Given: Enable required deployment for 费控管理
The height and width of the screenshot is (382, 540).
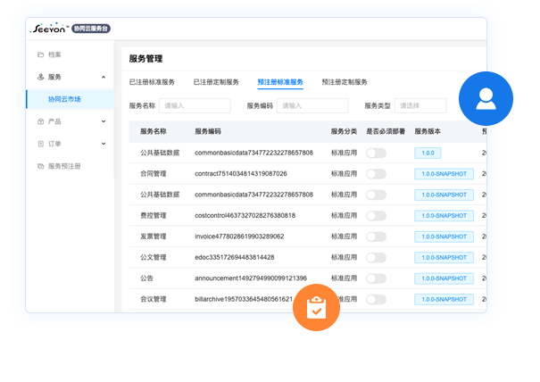Looking at the screenshot, I should click(376, 216).
